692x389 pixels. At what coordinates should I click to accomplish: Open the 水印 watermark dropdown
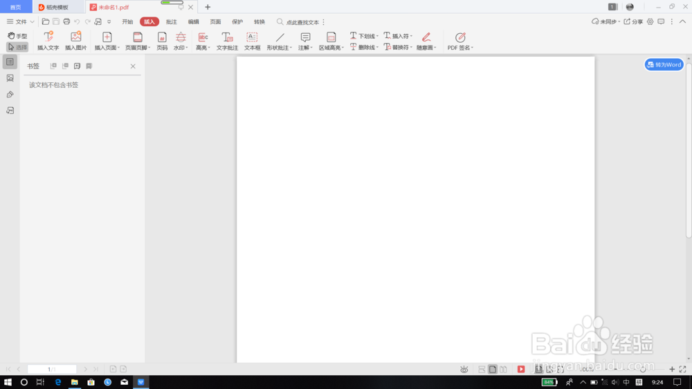click(x=181, y=41)
